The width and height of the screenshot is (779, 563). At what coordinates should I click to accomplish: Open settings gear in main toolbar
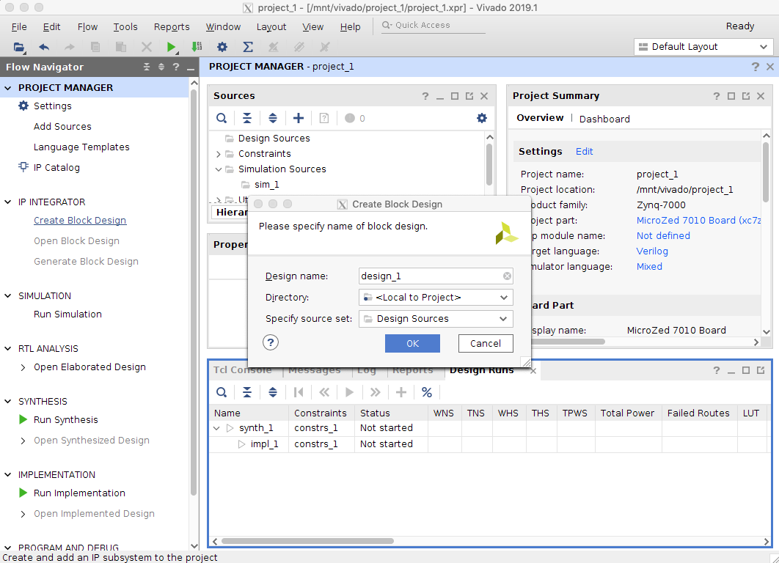pos(222,47)
